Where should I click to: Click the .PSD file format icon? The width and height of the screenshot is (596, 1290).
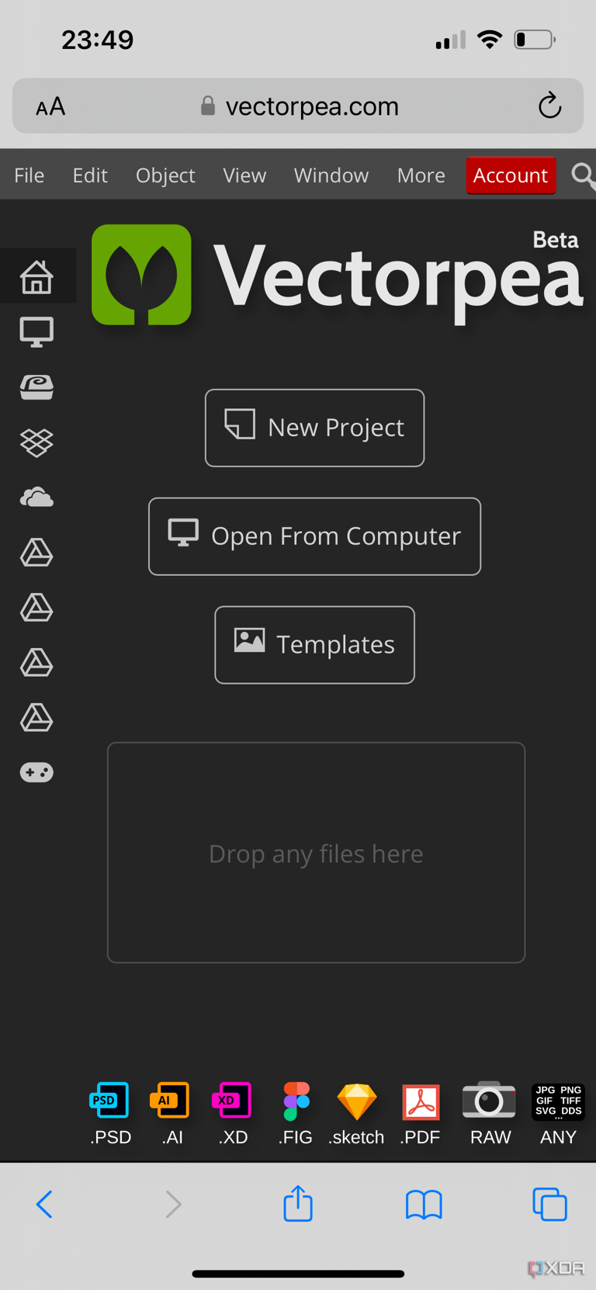point(109,1101)
